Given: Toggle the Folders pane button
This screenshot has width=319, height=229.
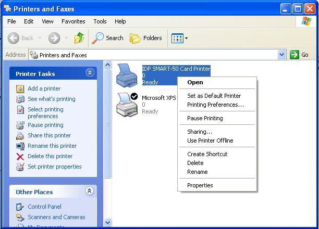Looking at the screenshot, I should pyautogui.click(x=146, y=38).
